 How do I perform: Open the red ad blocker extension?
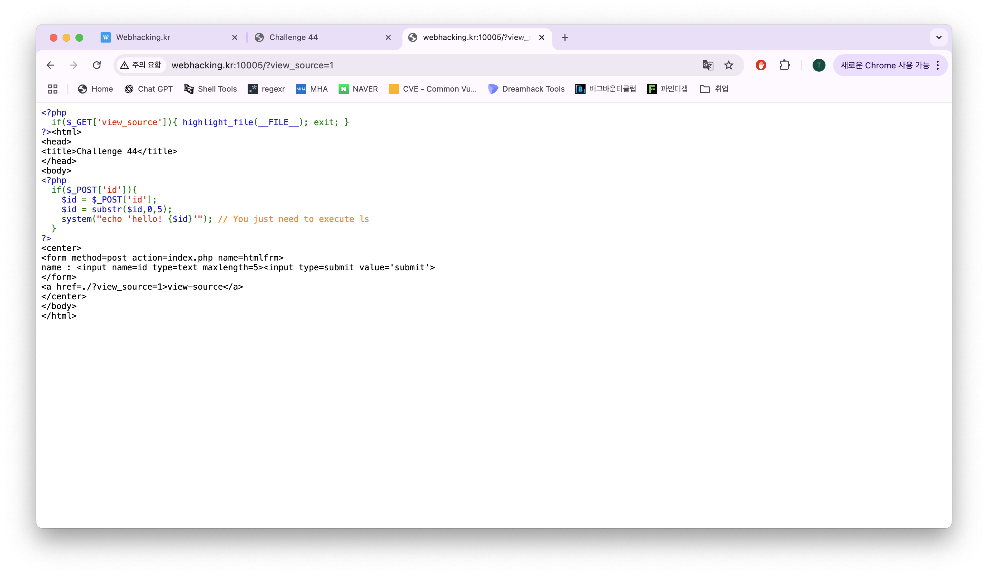(761, 65)
